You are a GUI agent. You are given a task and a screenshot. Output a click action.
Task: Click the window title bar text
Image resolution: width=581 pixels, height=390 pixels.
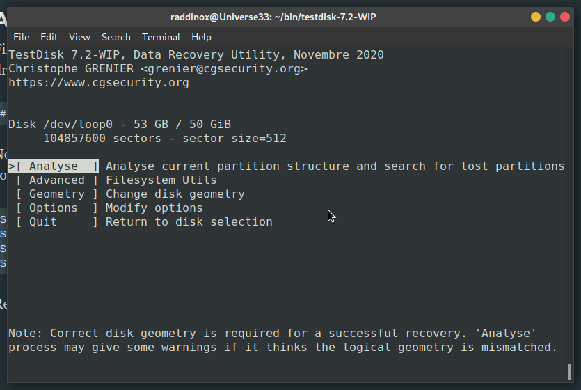coord(273,17)
